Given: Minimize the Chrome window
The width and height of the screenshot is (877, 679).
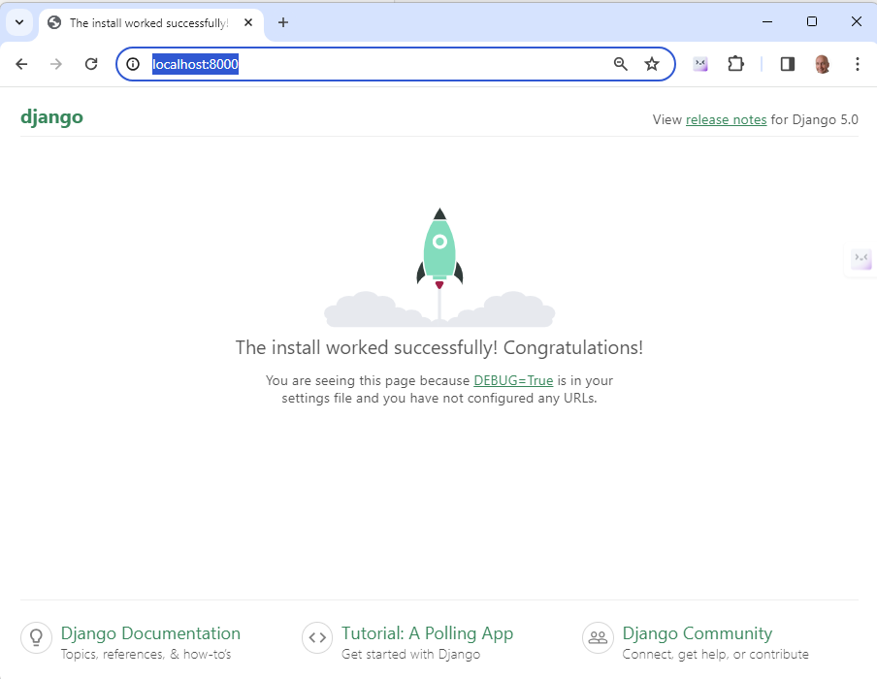Looking at the screenshot, I should click(767, 21).
